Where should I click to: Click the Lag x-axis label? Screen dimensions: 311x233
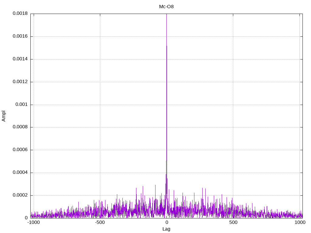coord(166,229)
